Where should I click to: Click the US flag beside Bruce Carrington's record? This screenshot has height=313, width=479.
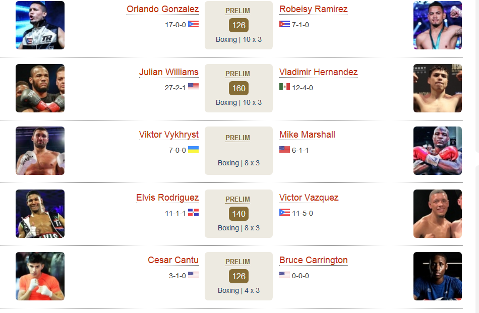coord(284,275)
